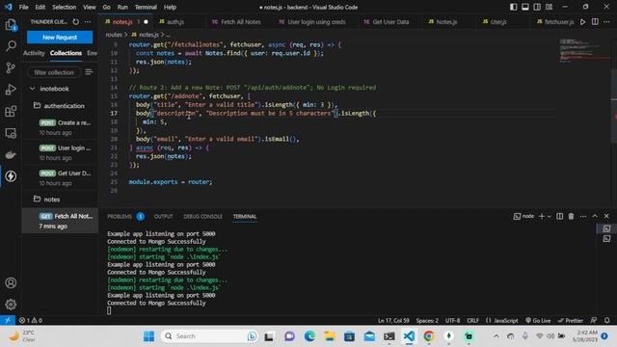Image resolution: width=617 pixels, height=347 pixels.
Task: Toggle the bottom panel layout icon
Action: click(x=524, y=7)
